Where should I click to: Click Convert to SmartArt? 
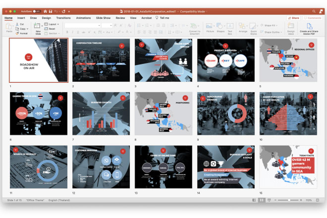pyautogui.click(x=195, y=29)
